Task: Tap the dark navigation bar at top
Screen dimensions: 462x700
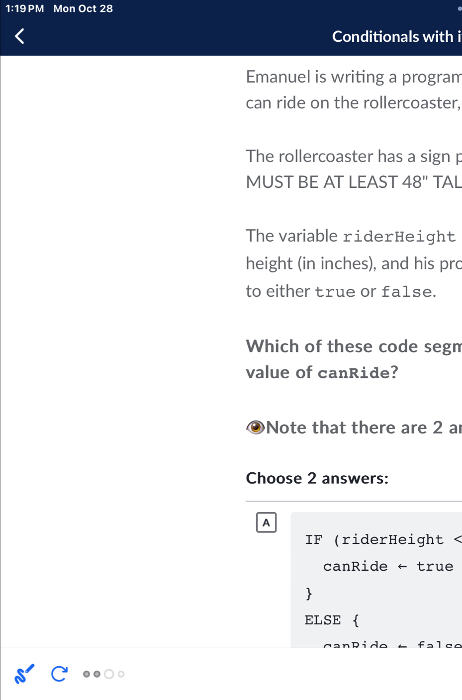Action: [x=231, y=27]
